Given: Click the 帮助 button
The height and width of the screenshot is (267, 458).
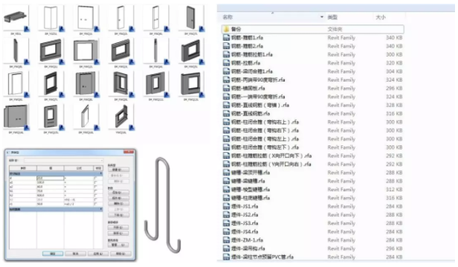Looking at the screenshot, I should 120,254.
